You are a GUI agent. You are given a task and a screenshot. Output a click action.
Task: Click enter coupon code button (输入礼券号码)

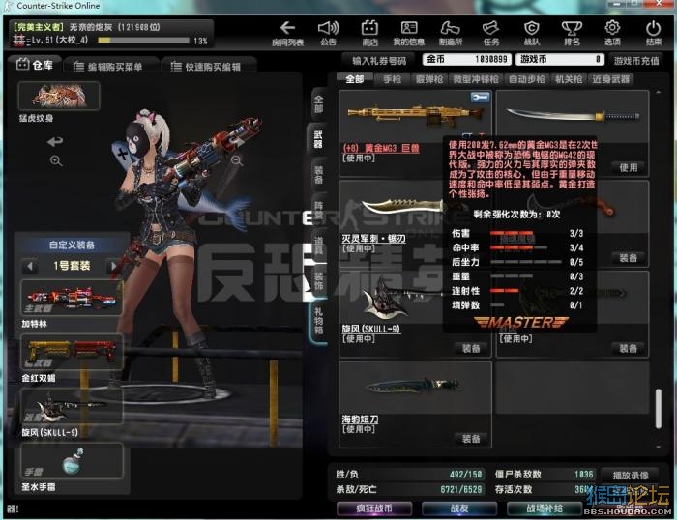[x=379, y=61]
